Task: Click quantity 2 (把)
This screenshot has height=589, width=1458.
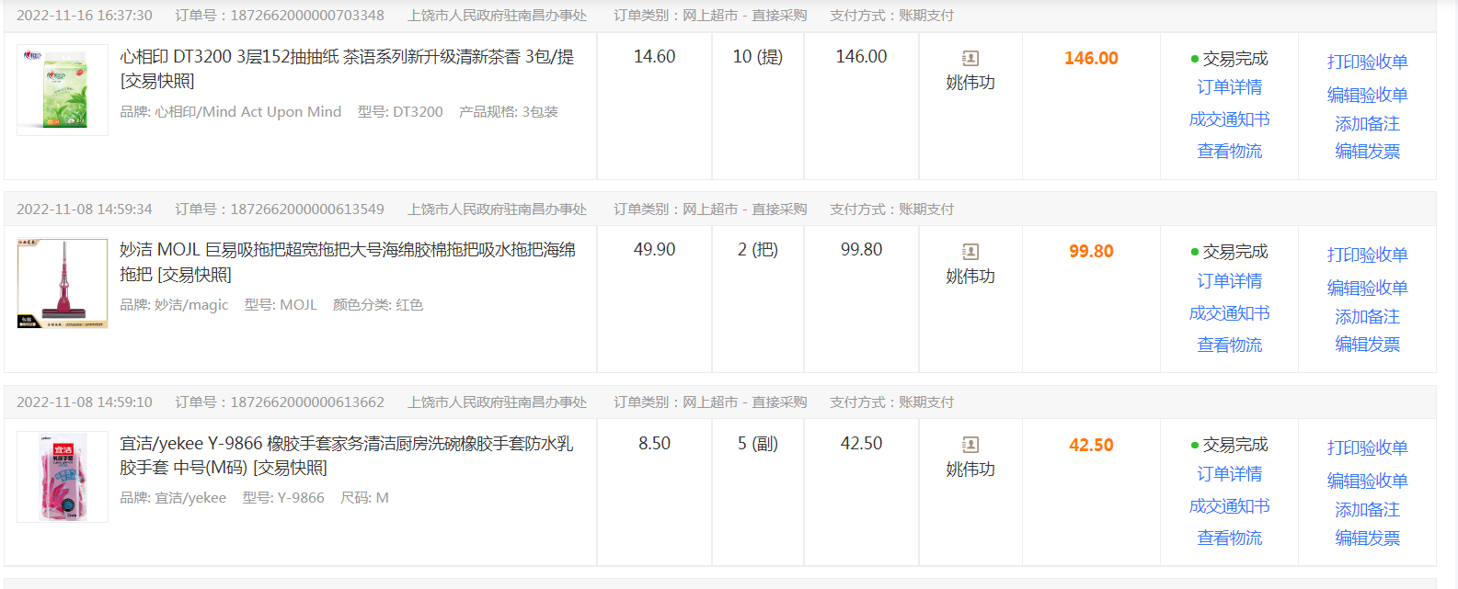Action: pos(757,250)
